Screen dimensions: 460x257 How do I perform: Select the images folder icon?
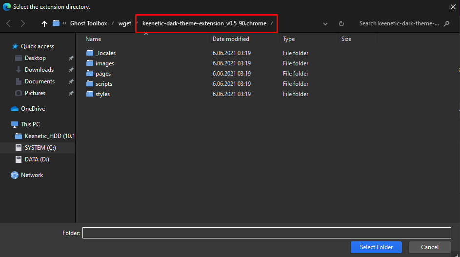(90, 63)
